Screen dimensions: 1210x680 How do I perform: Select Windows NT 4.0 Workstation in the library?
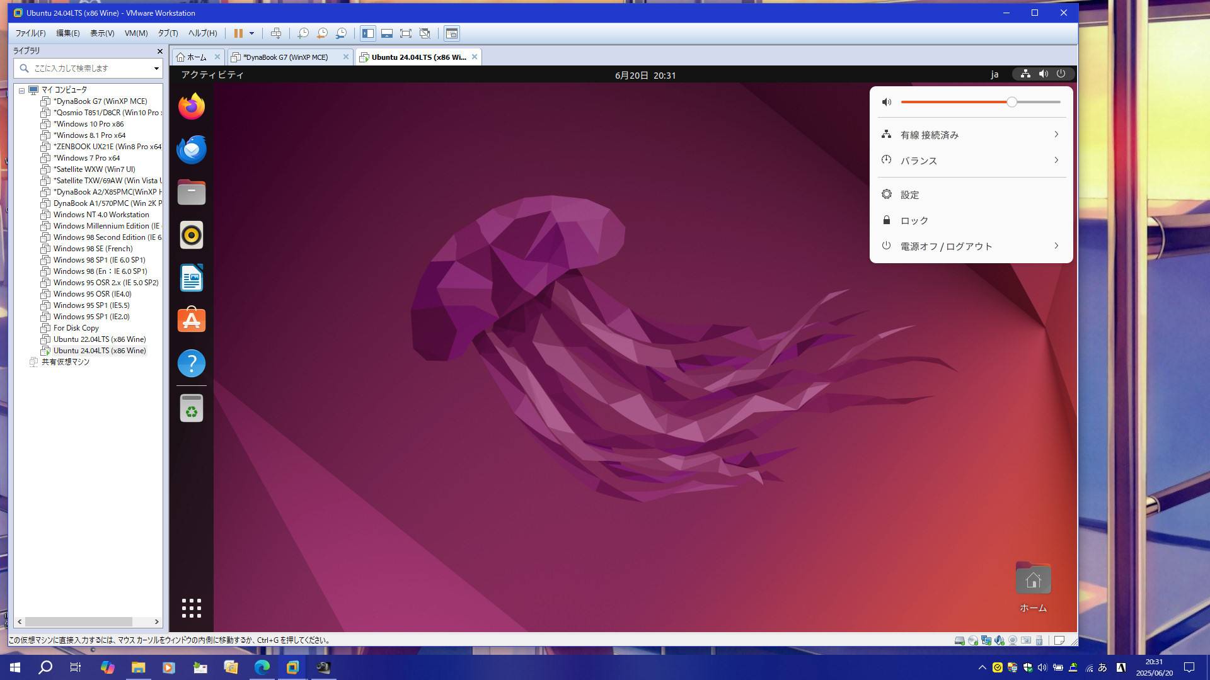click(101, 215)
